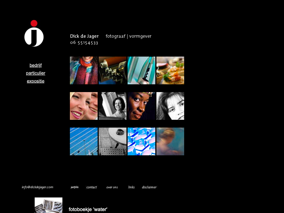The width and height of the screenshot is (284, 213).
Task: View the corkscrew product photo
Action: (141, 70)
